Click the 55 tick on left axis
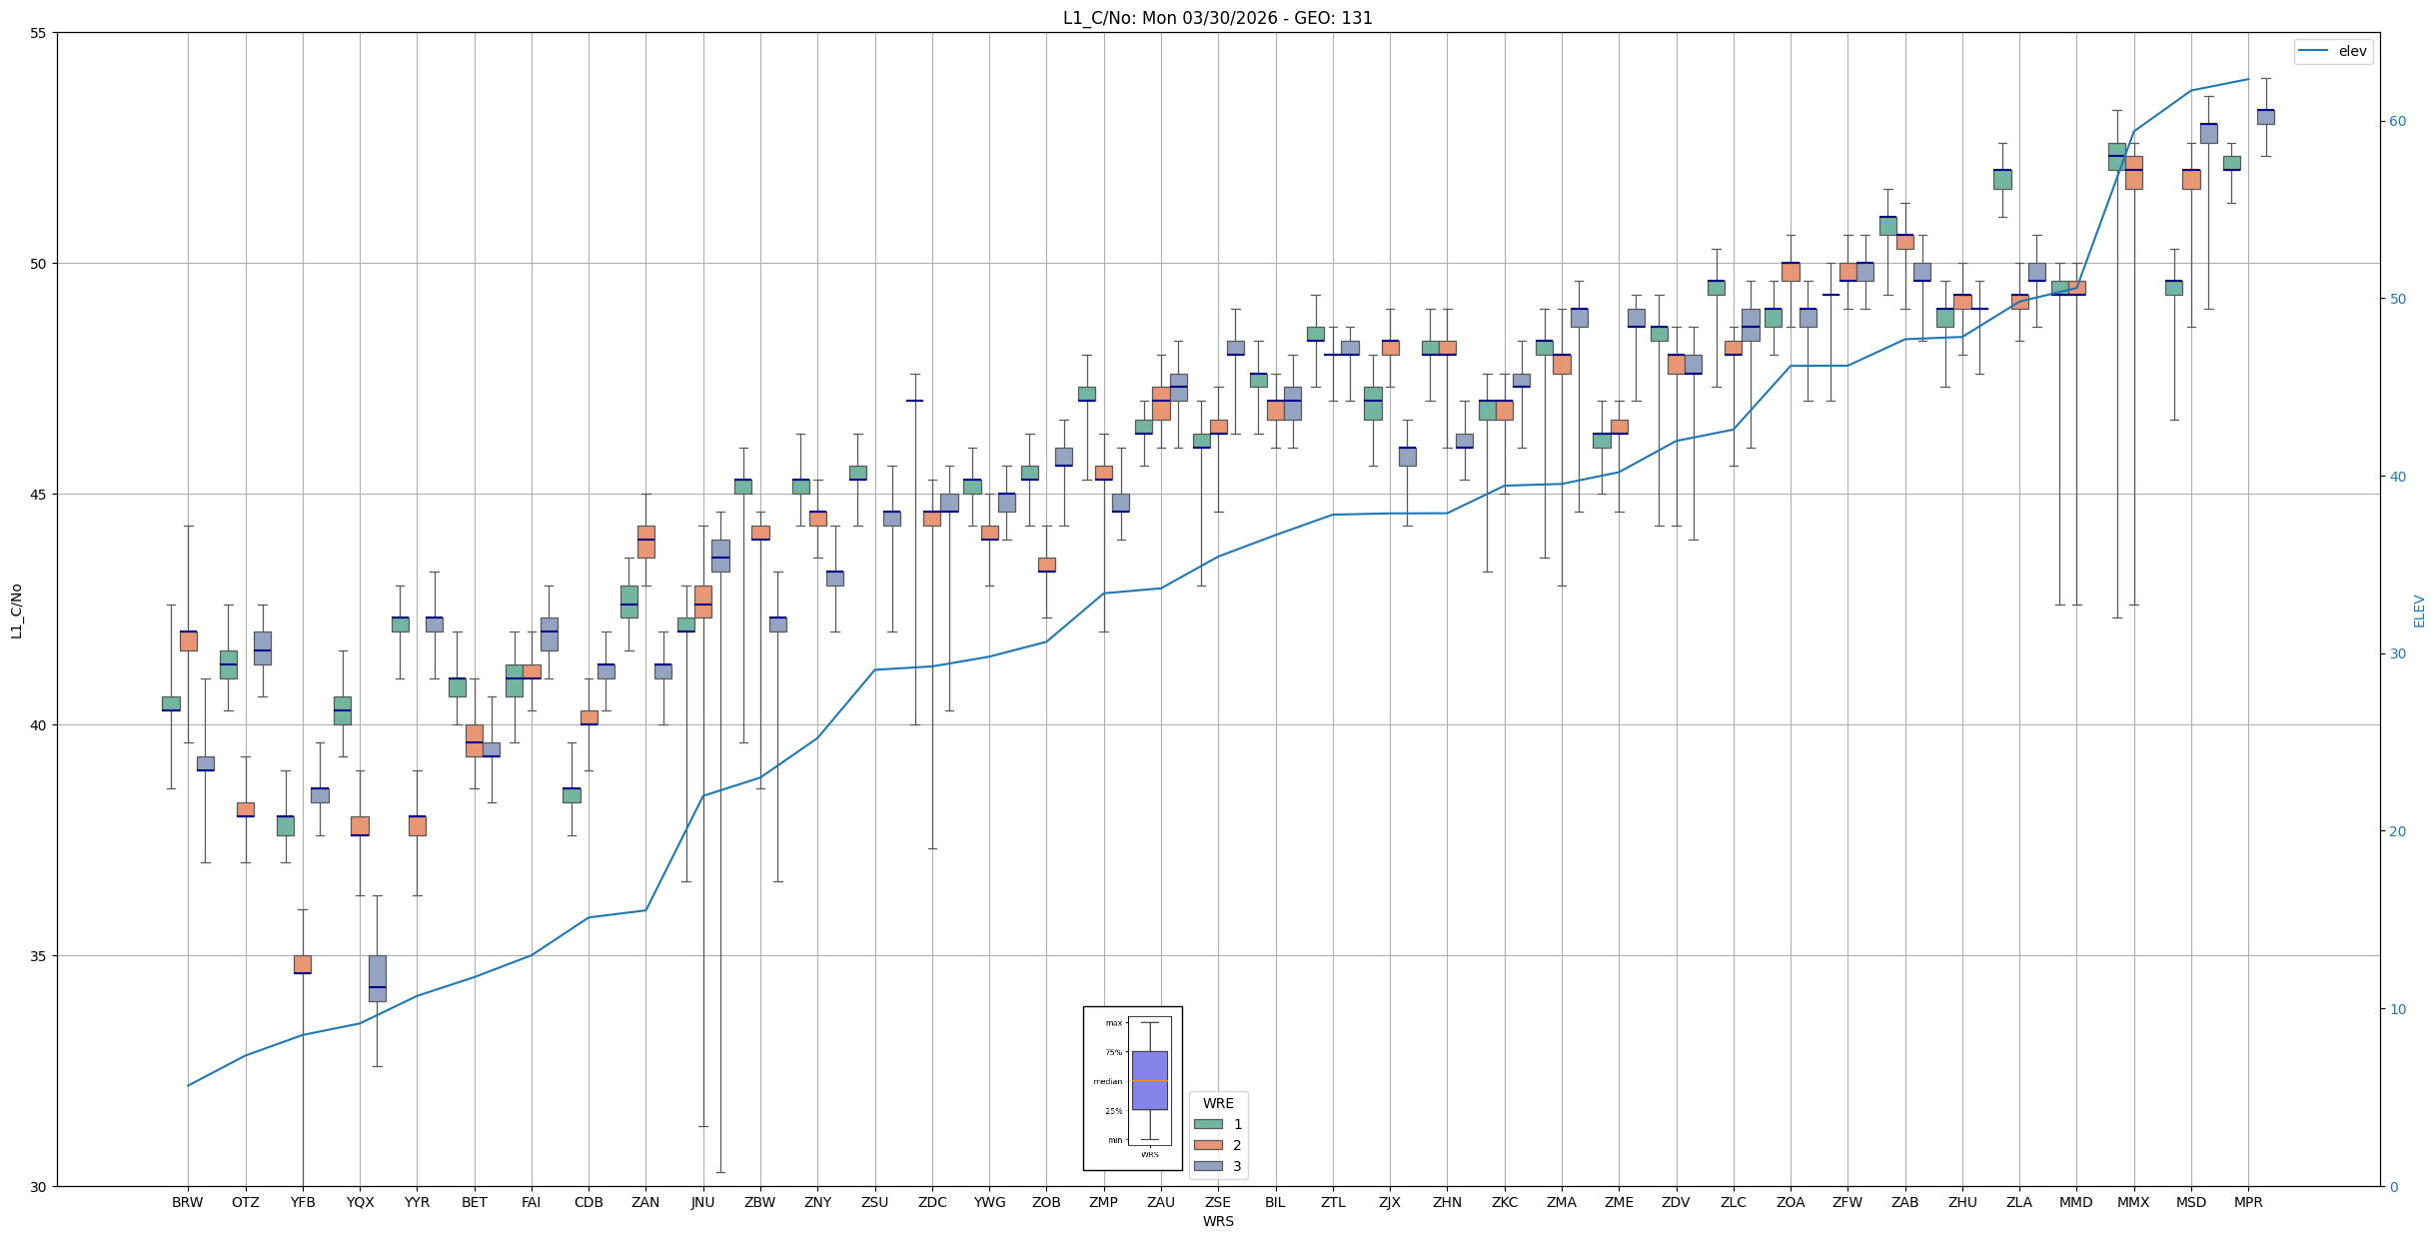 tap(39, 33)
